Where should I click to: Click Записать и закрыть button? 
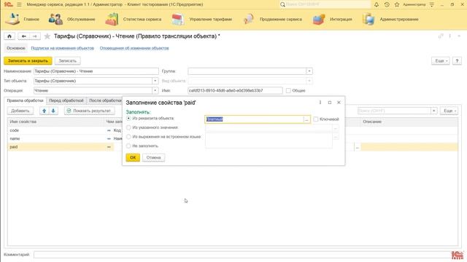point(28,60)
